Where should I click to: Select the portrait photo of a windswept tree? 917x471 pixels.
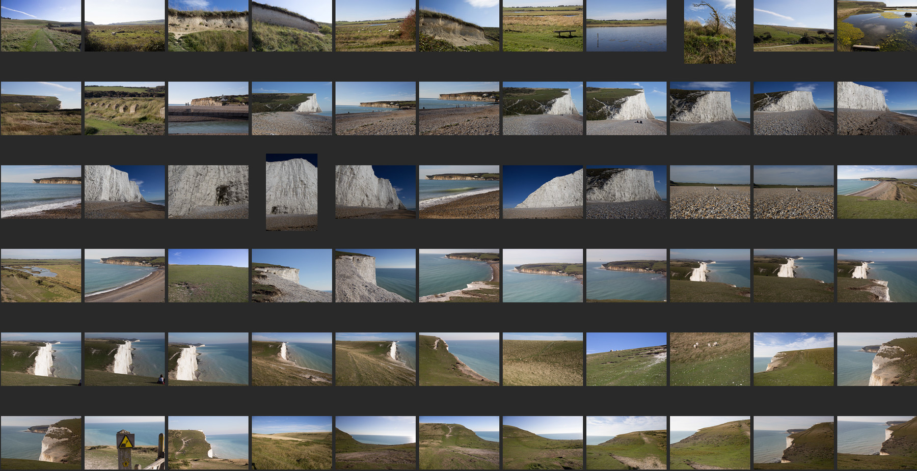point(710,32)
